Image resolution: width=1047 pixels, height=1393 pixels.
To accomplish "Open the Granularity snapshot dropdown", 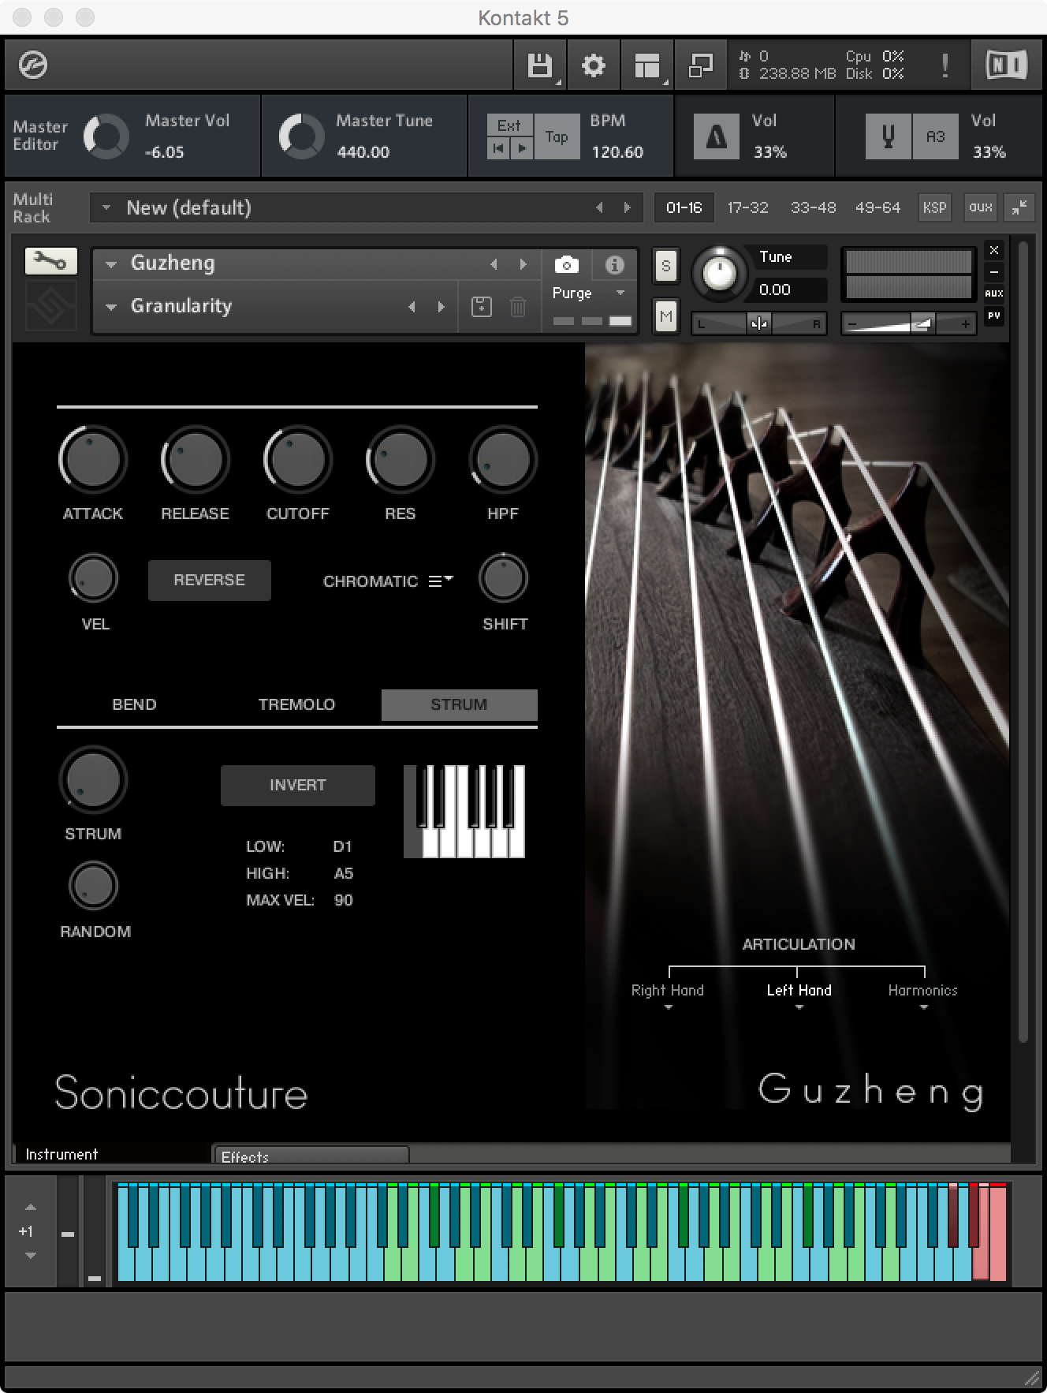I will click(x=111, y=307).
